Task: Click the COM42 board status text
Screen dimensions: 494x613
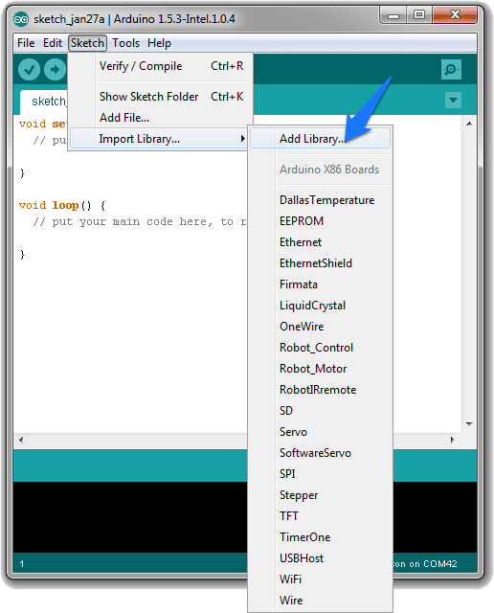Action: pyautogui.click(x=425, y=564)
